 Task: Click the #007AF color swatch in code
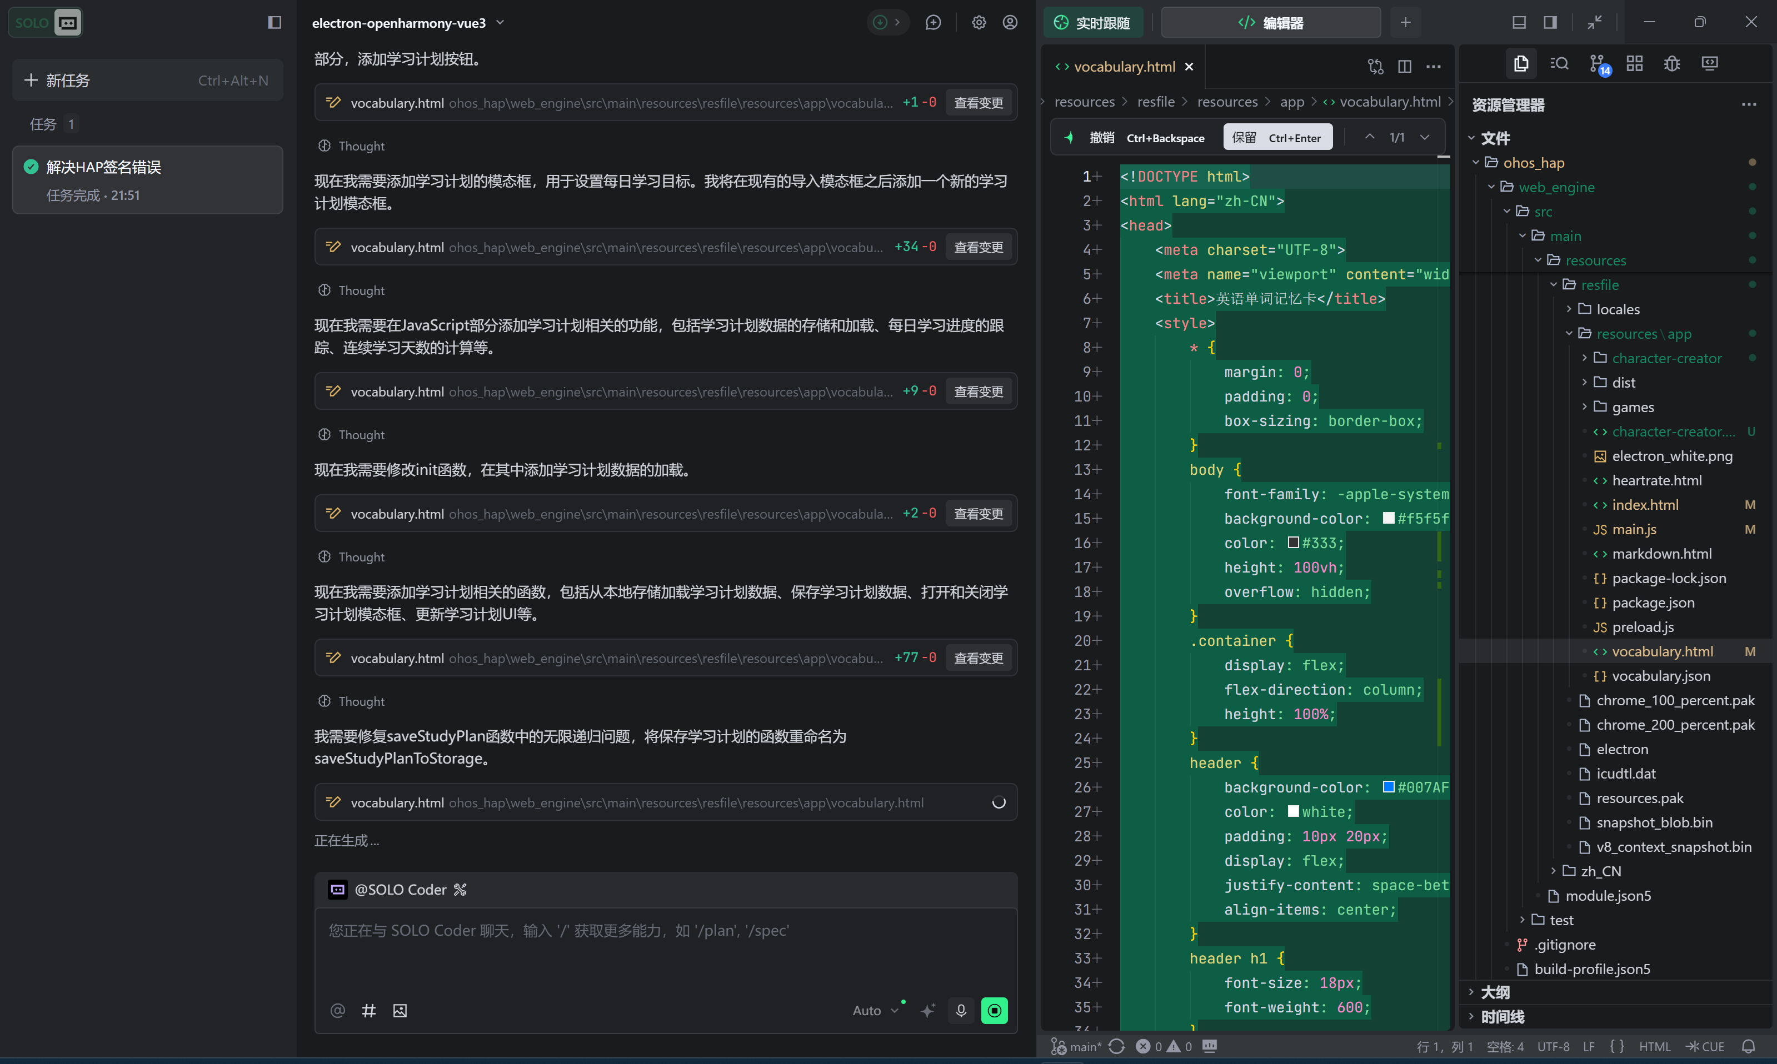1388,787
